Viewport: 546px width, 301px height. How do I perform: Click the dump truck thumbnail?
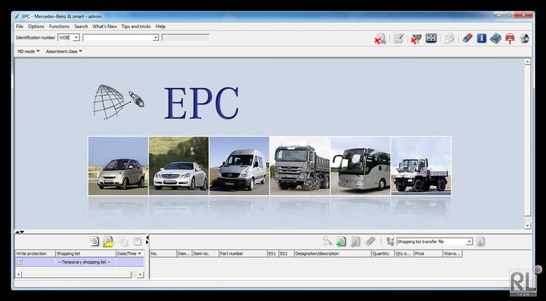(300, 165)
